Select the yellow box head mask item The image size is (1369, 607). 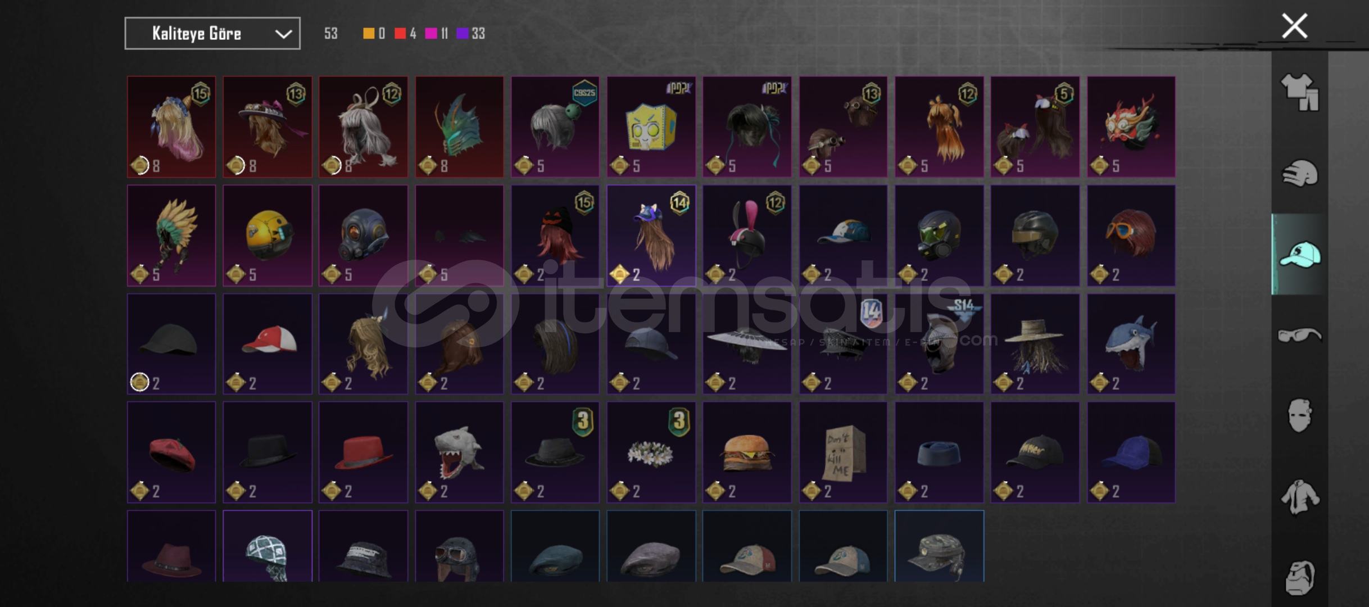coord(651,127)
